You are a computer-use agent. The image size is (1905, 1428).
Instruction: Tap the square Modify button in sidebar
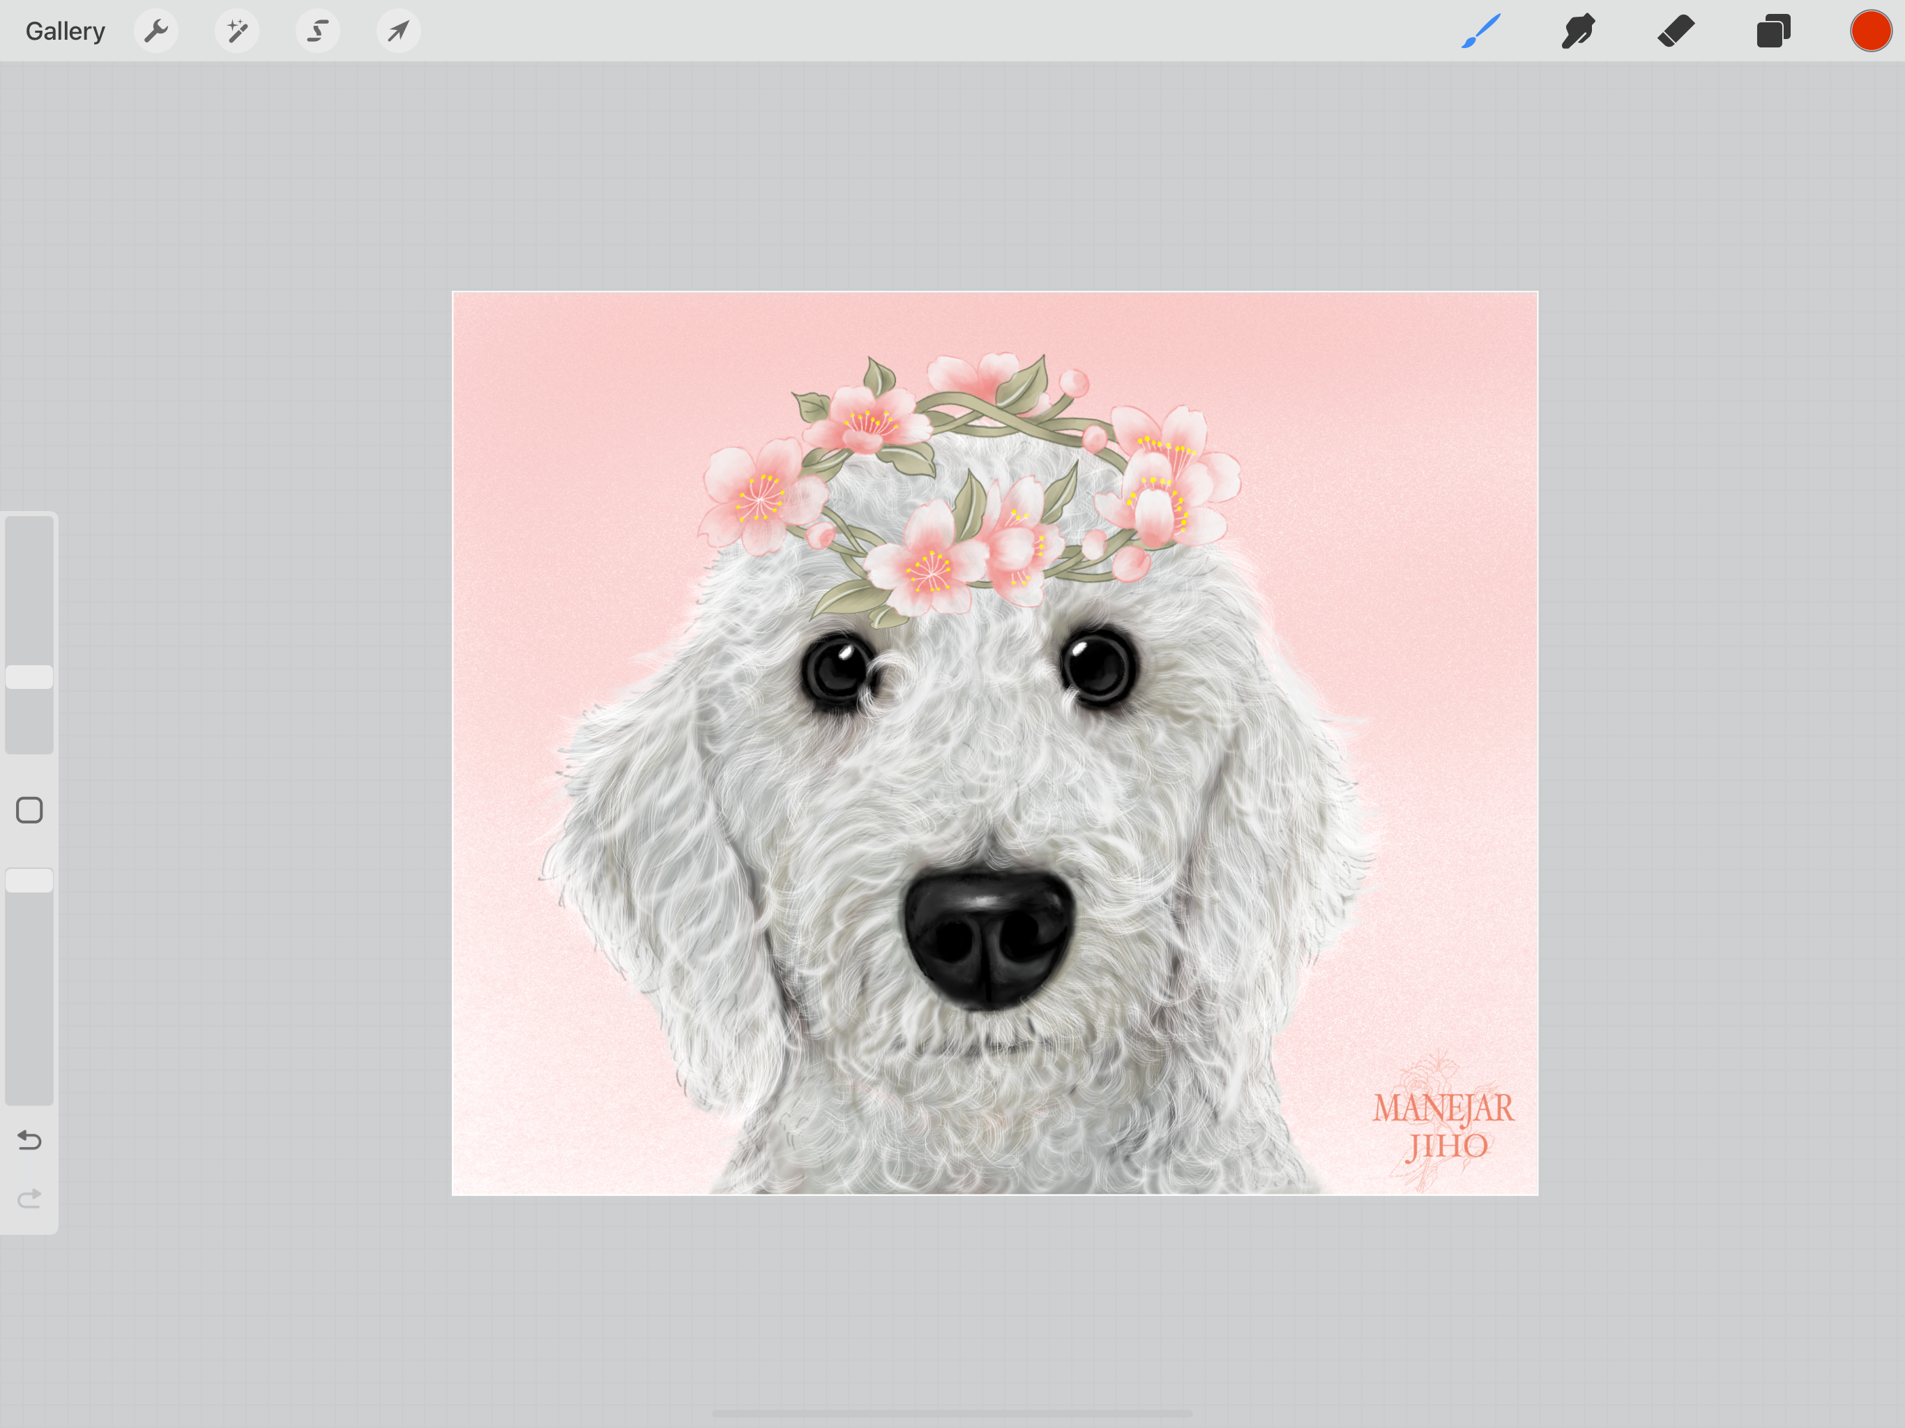[29, 810]
